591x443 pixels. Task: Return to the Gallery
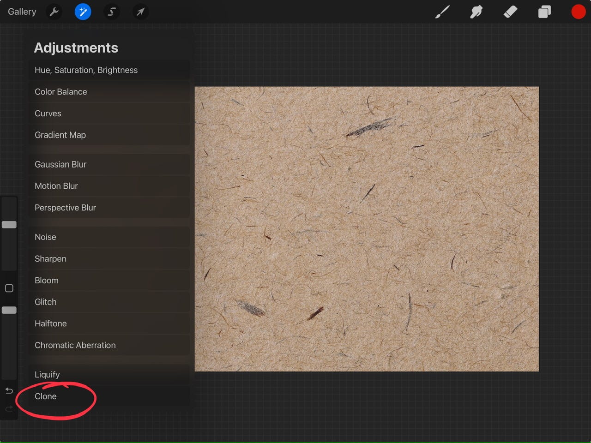22,12
